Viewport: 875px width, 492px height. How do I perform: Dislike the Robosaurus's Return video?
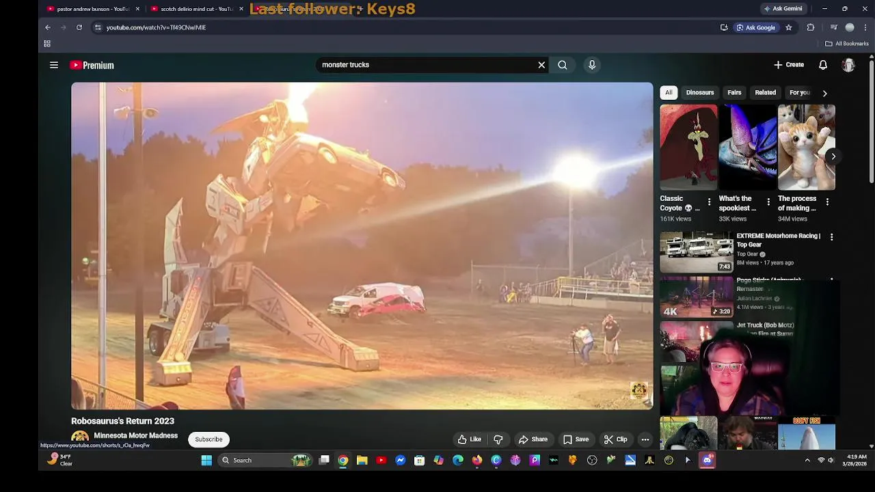[498, 439]
